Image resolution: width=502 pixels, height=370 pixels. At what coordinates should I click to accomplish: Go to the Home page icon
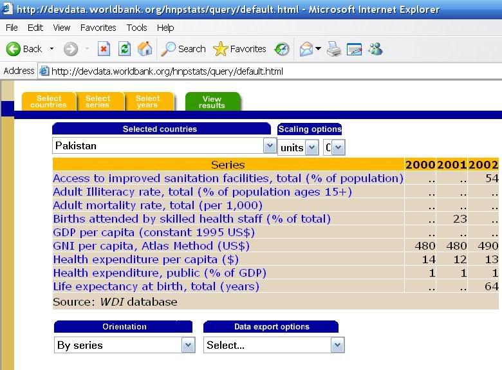pos(145,49)
